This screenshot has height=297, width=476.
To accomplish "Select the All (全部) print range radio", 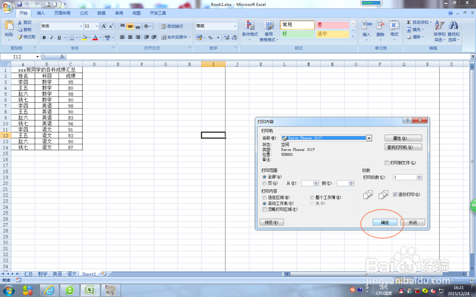I will (x=264, y=177).
